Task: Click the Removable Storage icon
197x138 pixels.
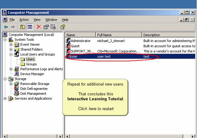Action: click(x=17, y=84)
